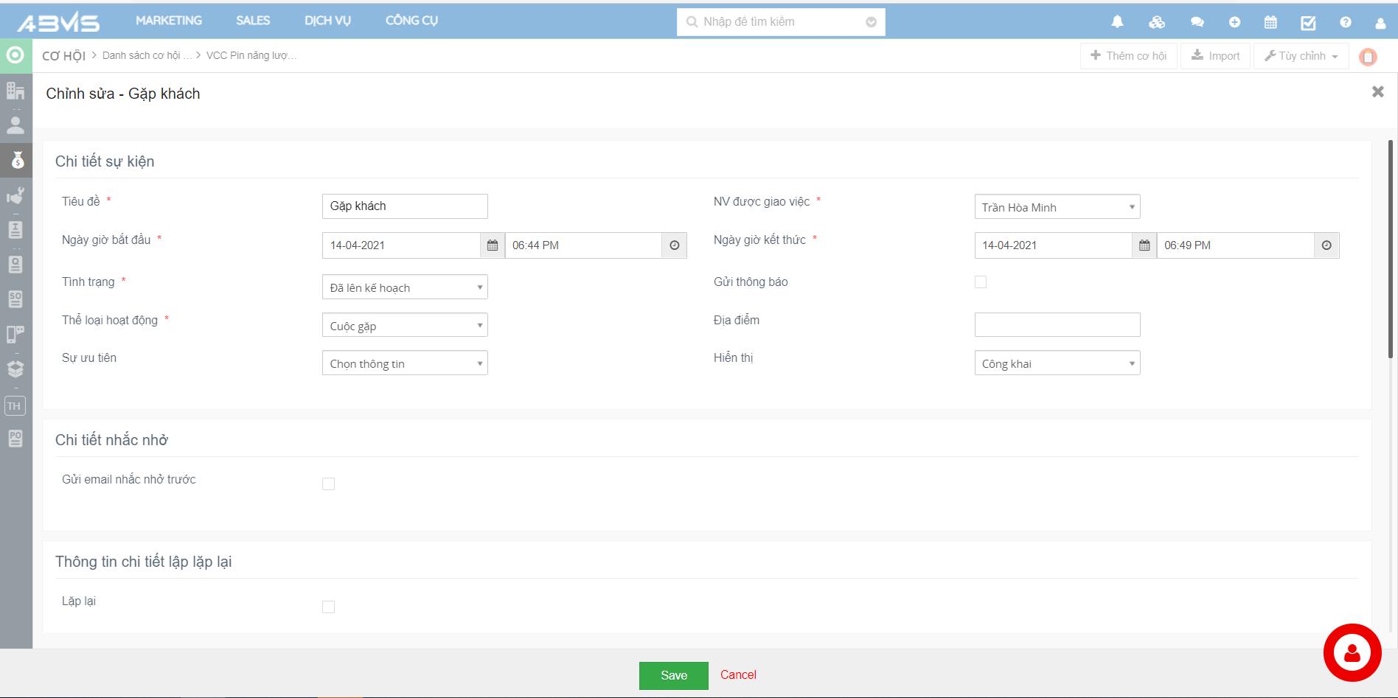Tick Gửi email nhắc nhở trước checkbox

[329, 484]
